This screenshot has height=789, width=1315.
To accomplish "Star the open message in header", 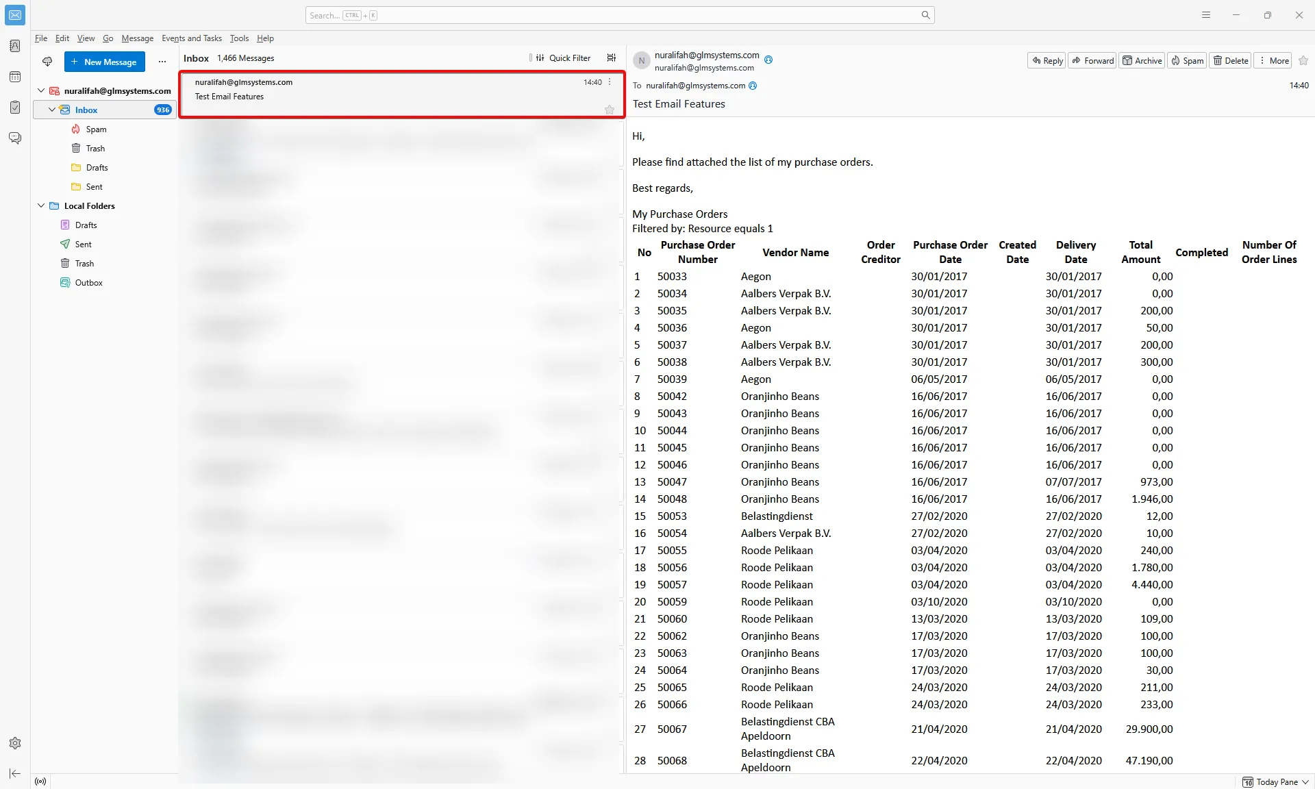I will pyautogui.click(x=1303, y=60).
